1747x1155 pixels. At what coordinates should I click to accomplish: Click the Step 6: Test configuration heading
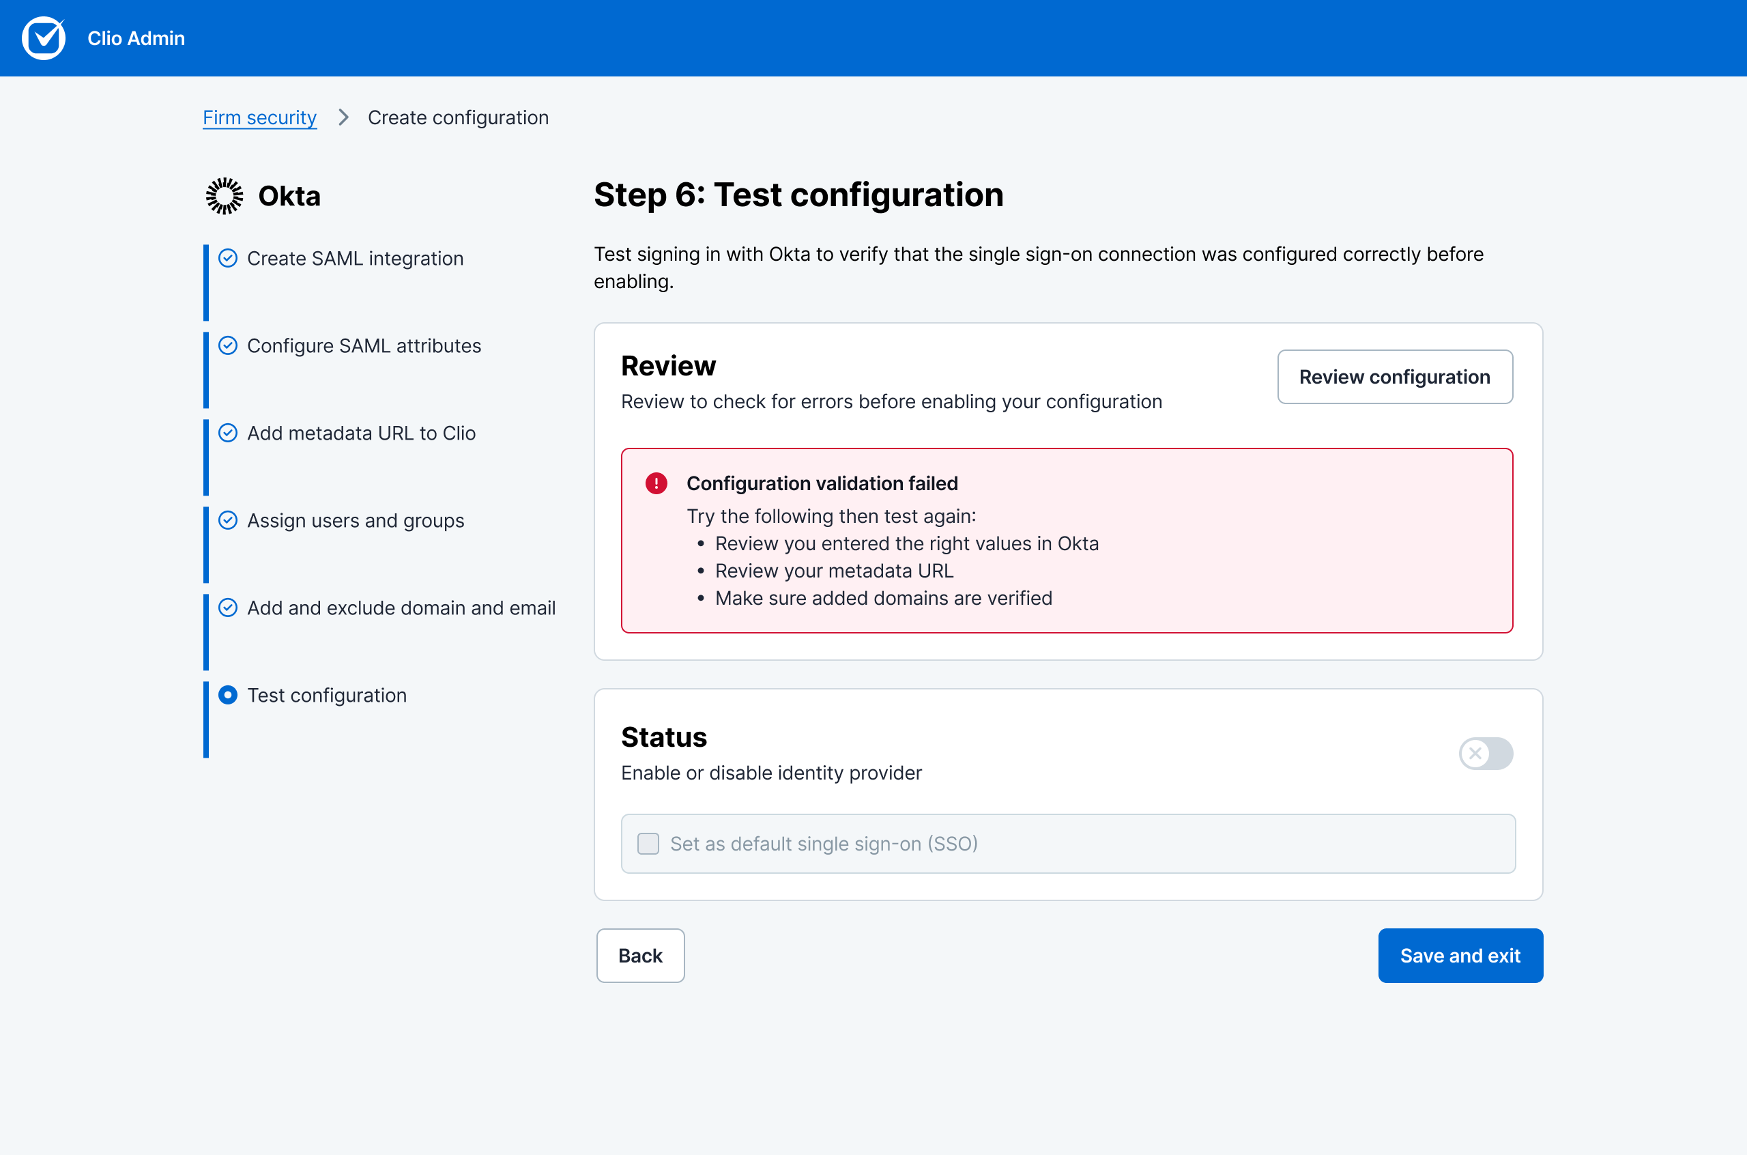(799, 195)
